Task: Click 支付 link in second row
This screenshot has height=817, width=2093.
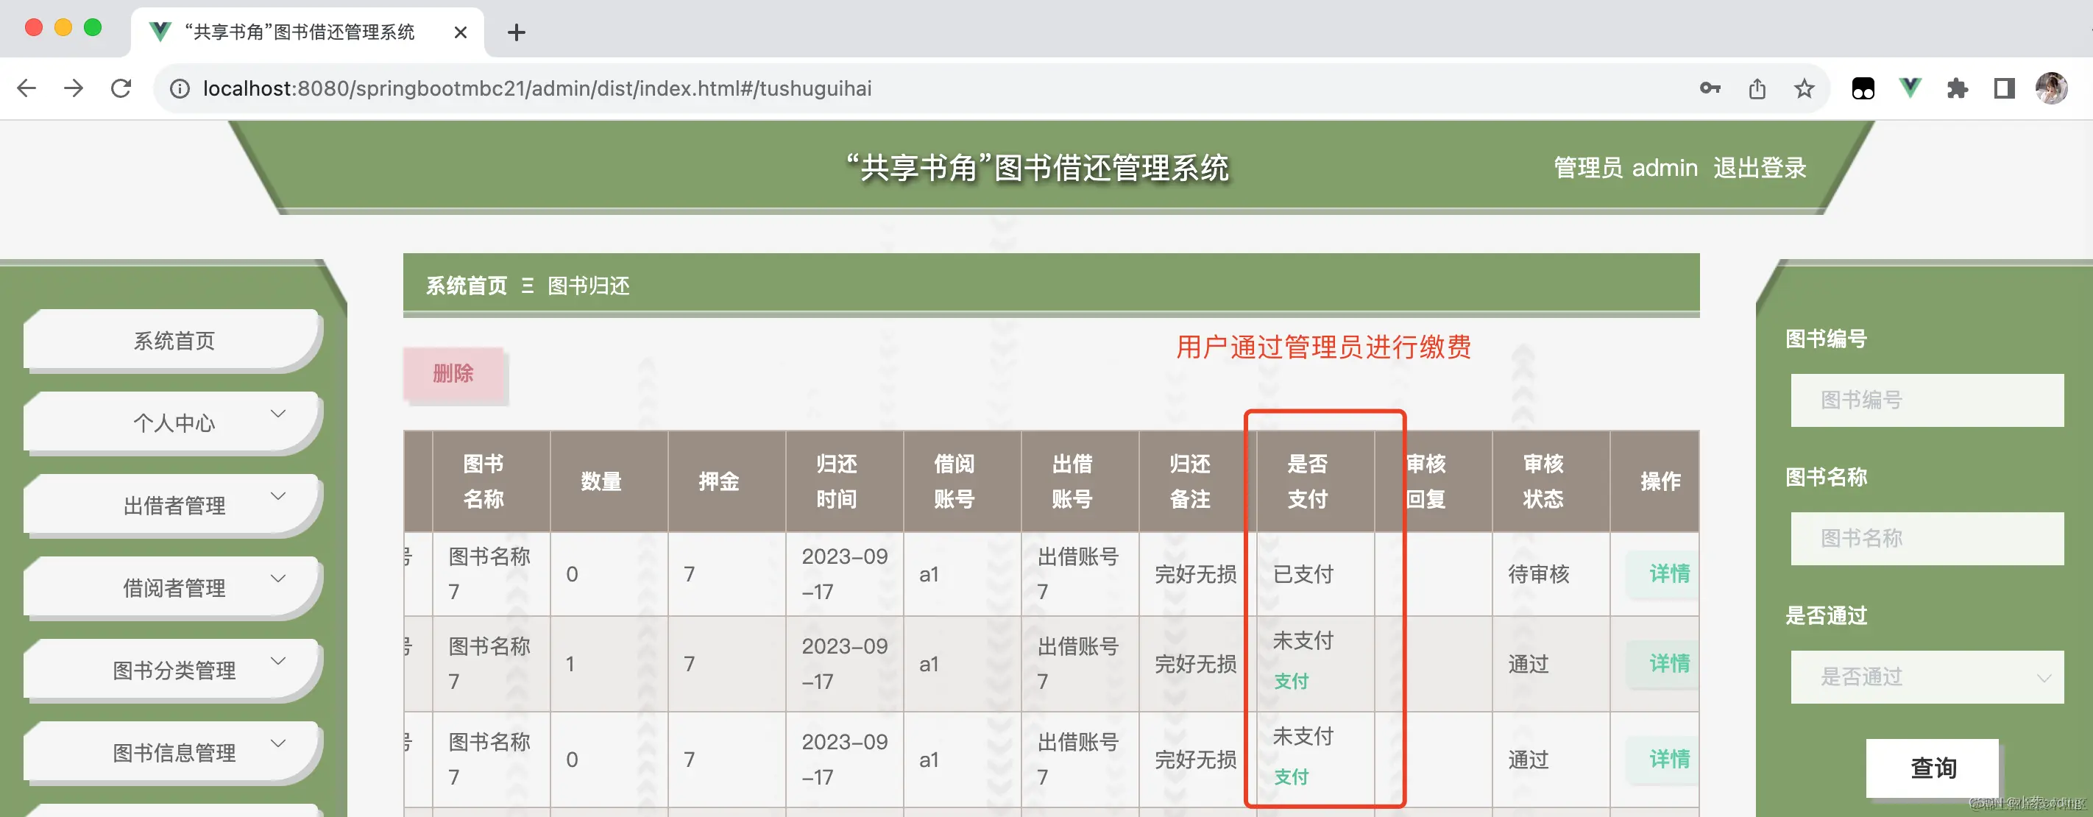Action: pyautogui.click(x=1290, y=682)
